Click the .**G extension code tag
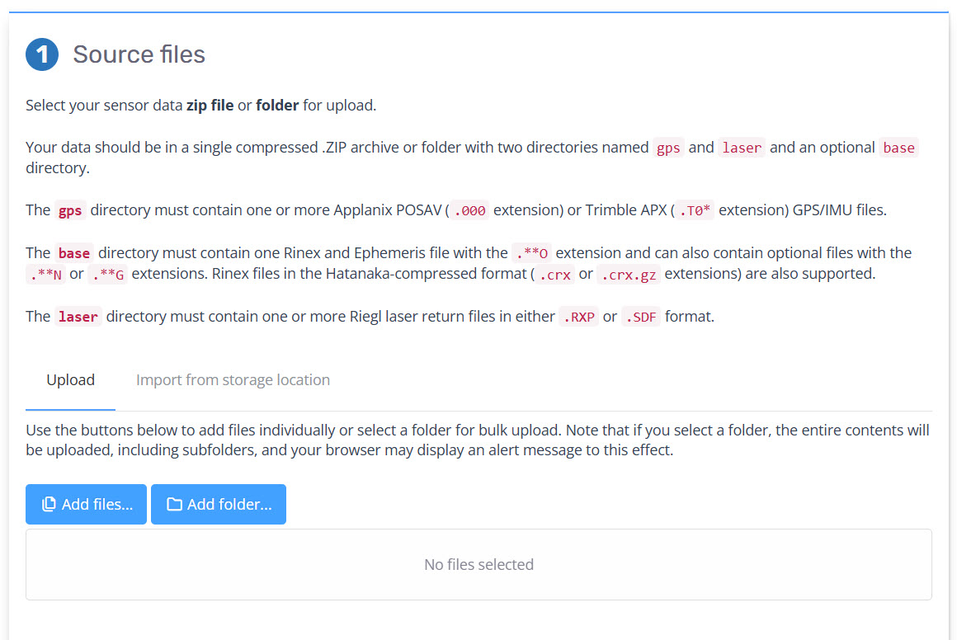 pos(107,275)
